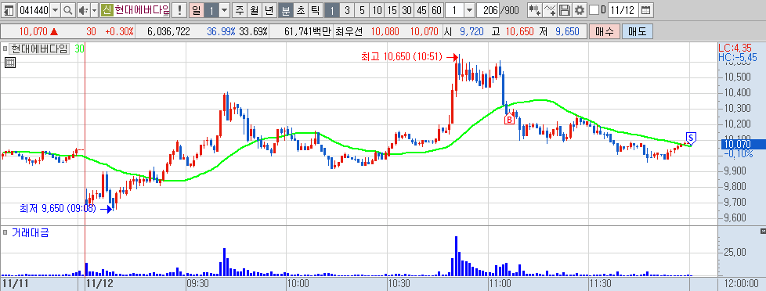
Task: Click the speaker sound alert icon
Action: (x=83, y=9)
